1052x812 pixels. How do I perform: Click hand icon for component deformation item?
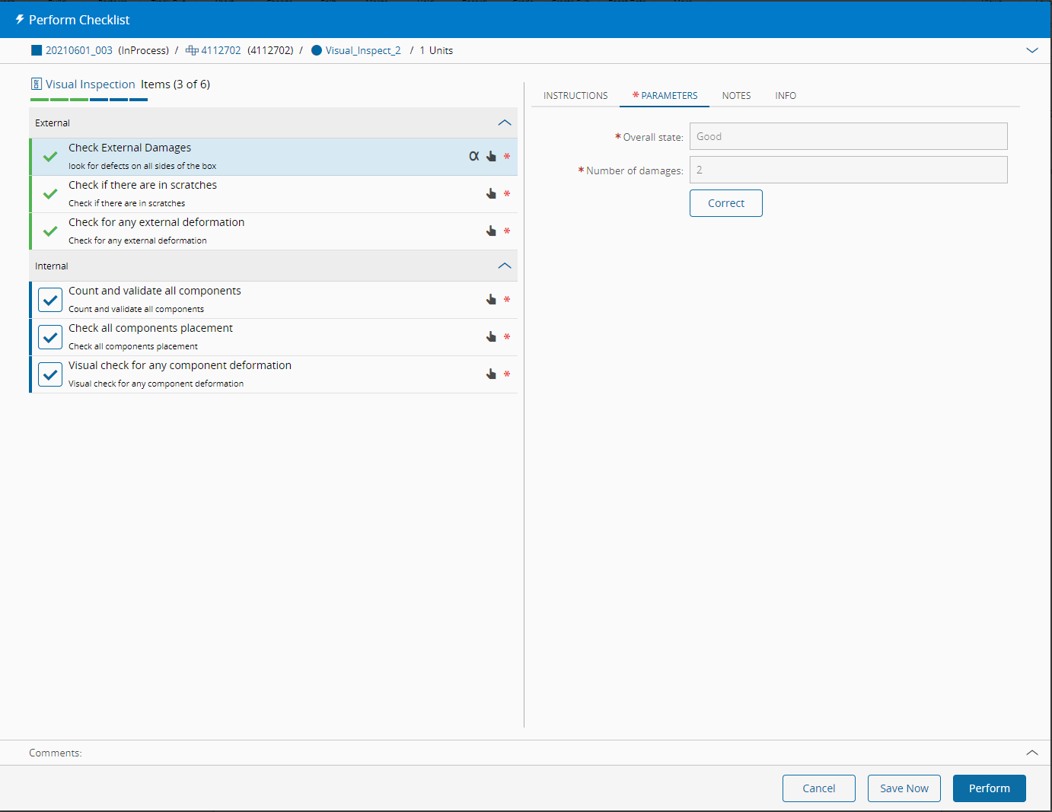coord(491,374)
